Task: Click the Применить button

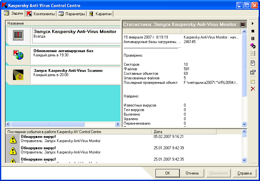Action: coord(218,173)
